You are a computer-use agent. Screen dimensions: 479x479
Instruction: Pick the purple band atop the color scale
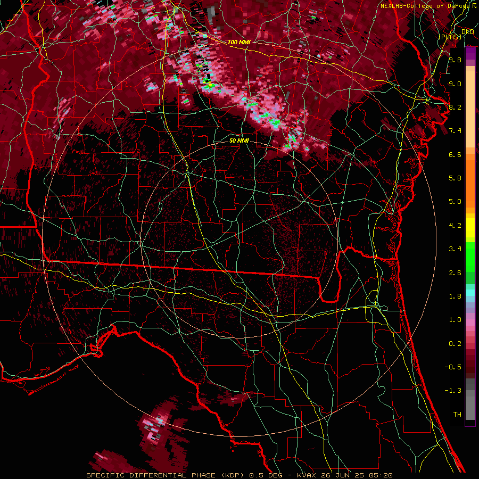470,54
